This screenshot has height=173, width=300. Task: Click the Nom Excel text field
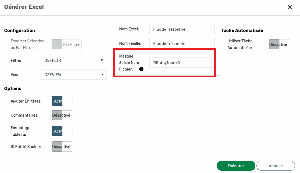pyautogui.click(x=182, y=29)
